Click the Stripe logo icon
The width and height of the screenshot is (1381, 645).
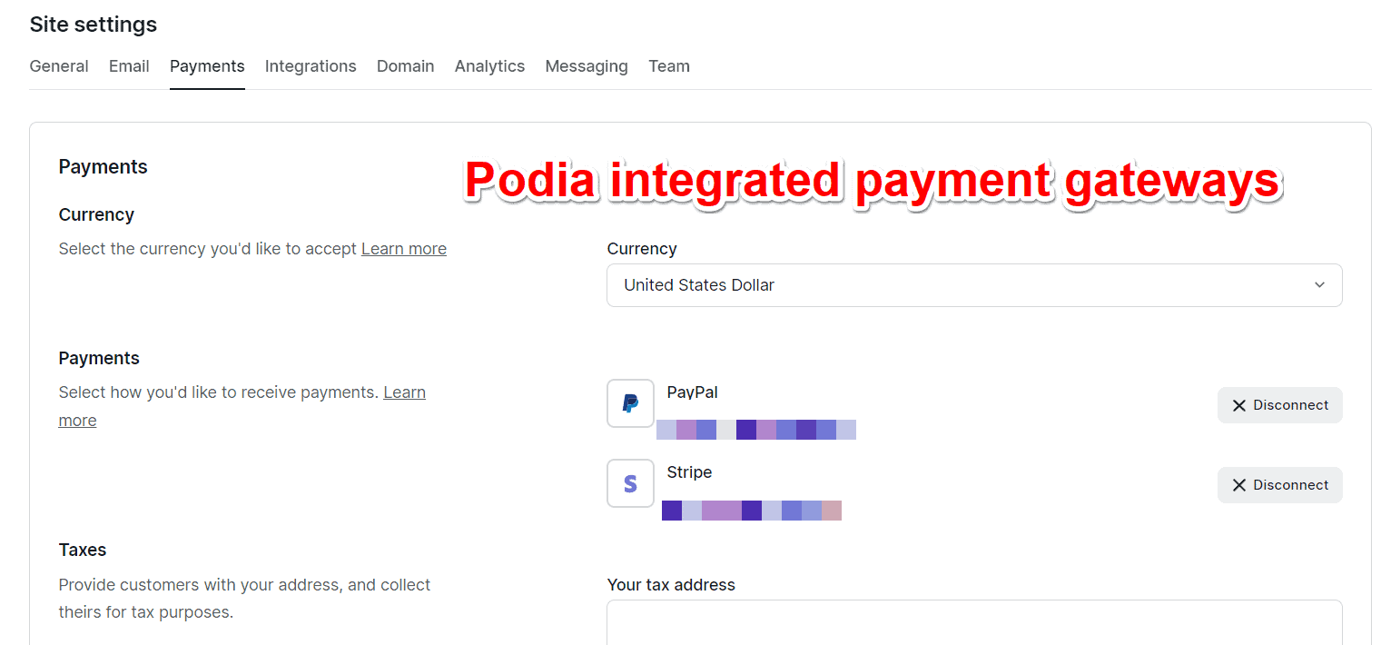pyautogui.click(x=630, y=483)
